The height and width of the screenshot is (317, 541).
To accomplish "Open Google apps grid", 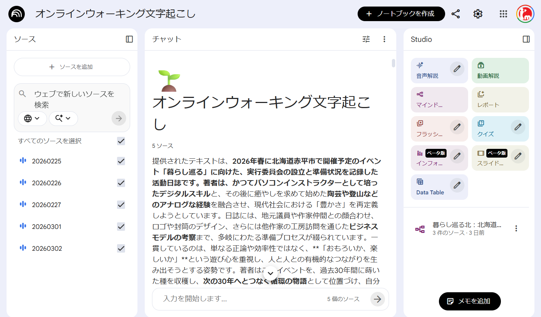I will [503, 14].
